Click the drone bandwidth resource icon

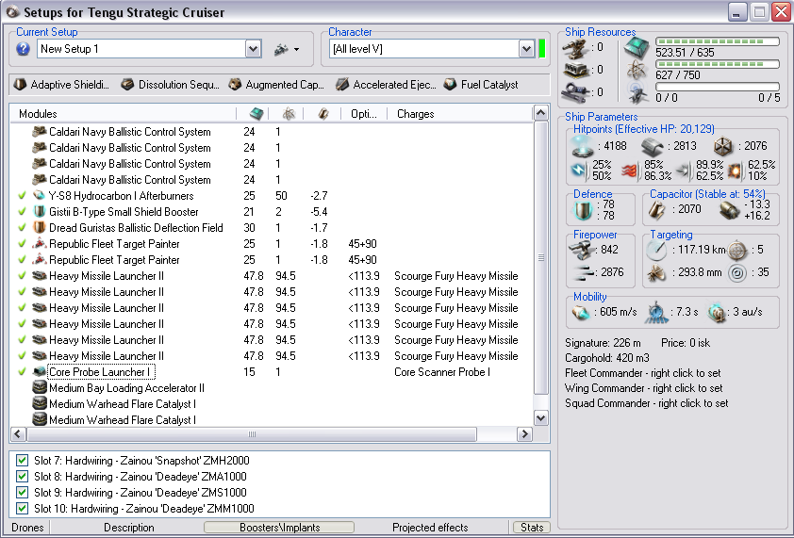(x=637, y=93)
